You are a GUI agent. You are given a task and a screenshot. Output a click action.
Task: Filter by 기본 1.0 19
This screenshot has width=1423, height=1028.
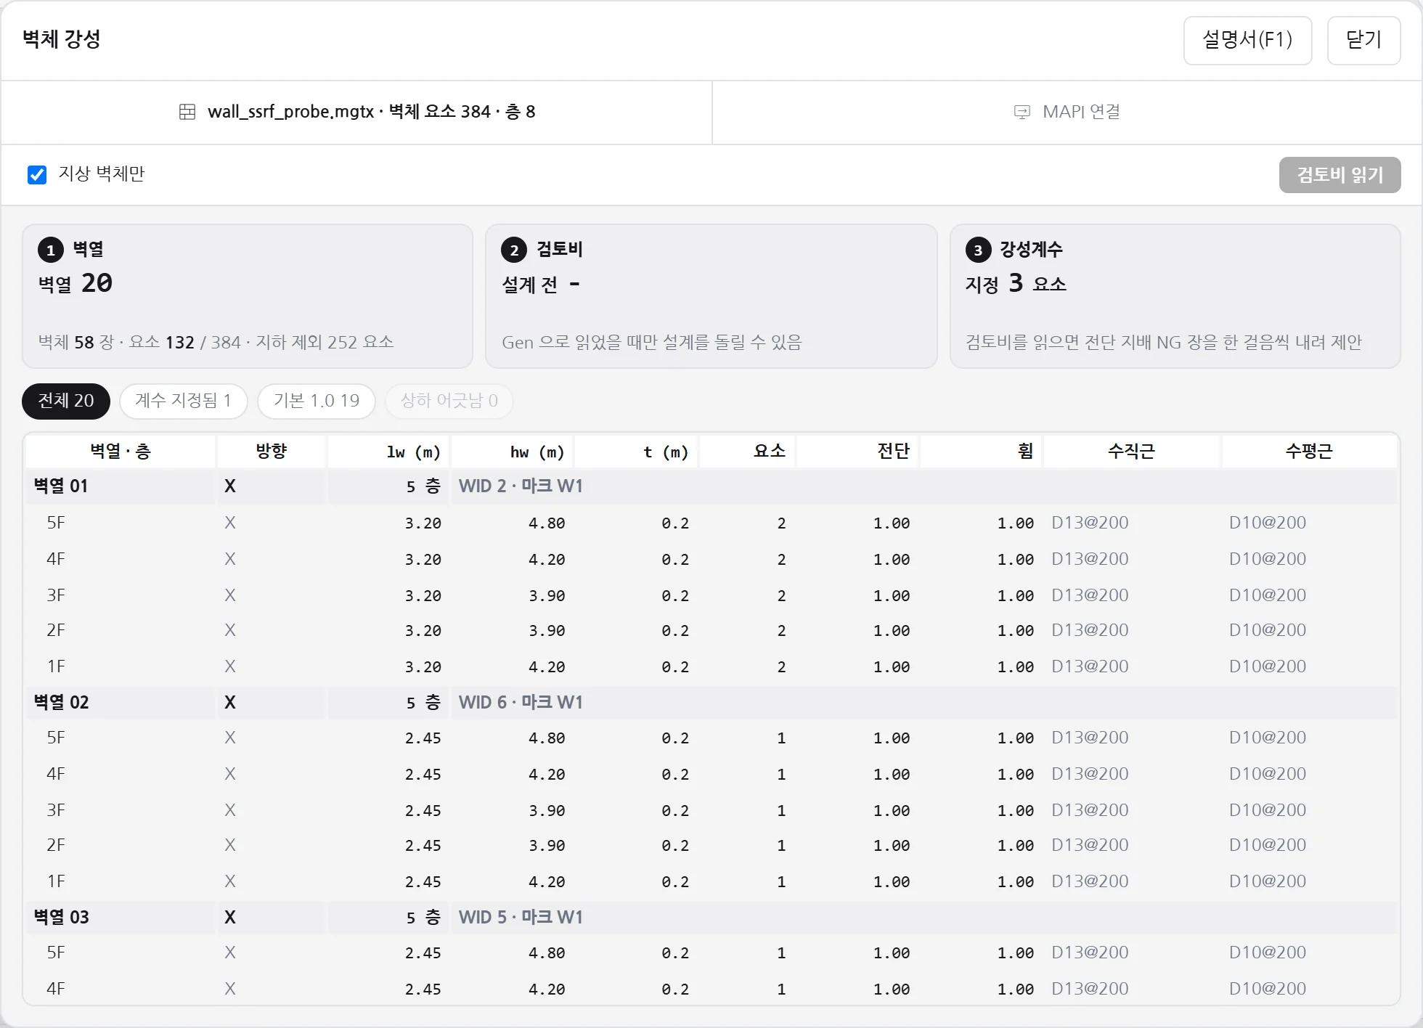coord(317,401)
